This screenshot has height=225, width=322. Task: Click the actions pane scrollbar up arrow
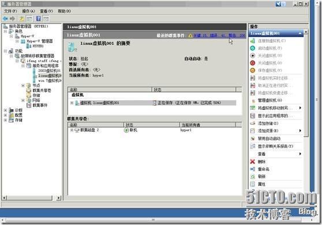tap(306, 32)
